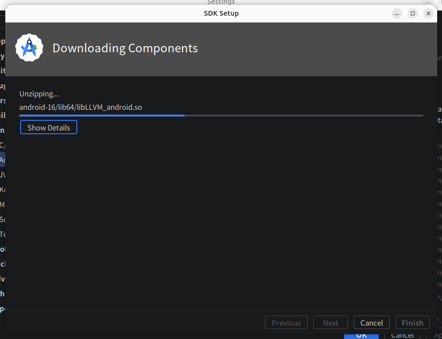
Task: Click the 'Downloading Components' heading
Action: point(125,48)
